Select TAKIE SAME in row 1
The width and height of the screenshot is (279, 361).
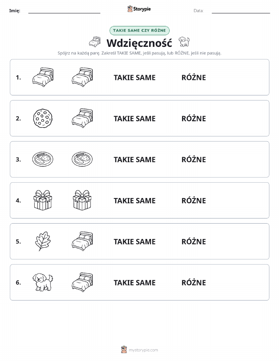coord(135,78)
